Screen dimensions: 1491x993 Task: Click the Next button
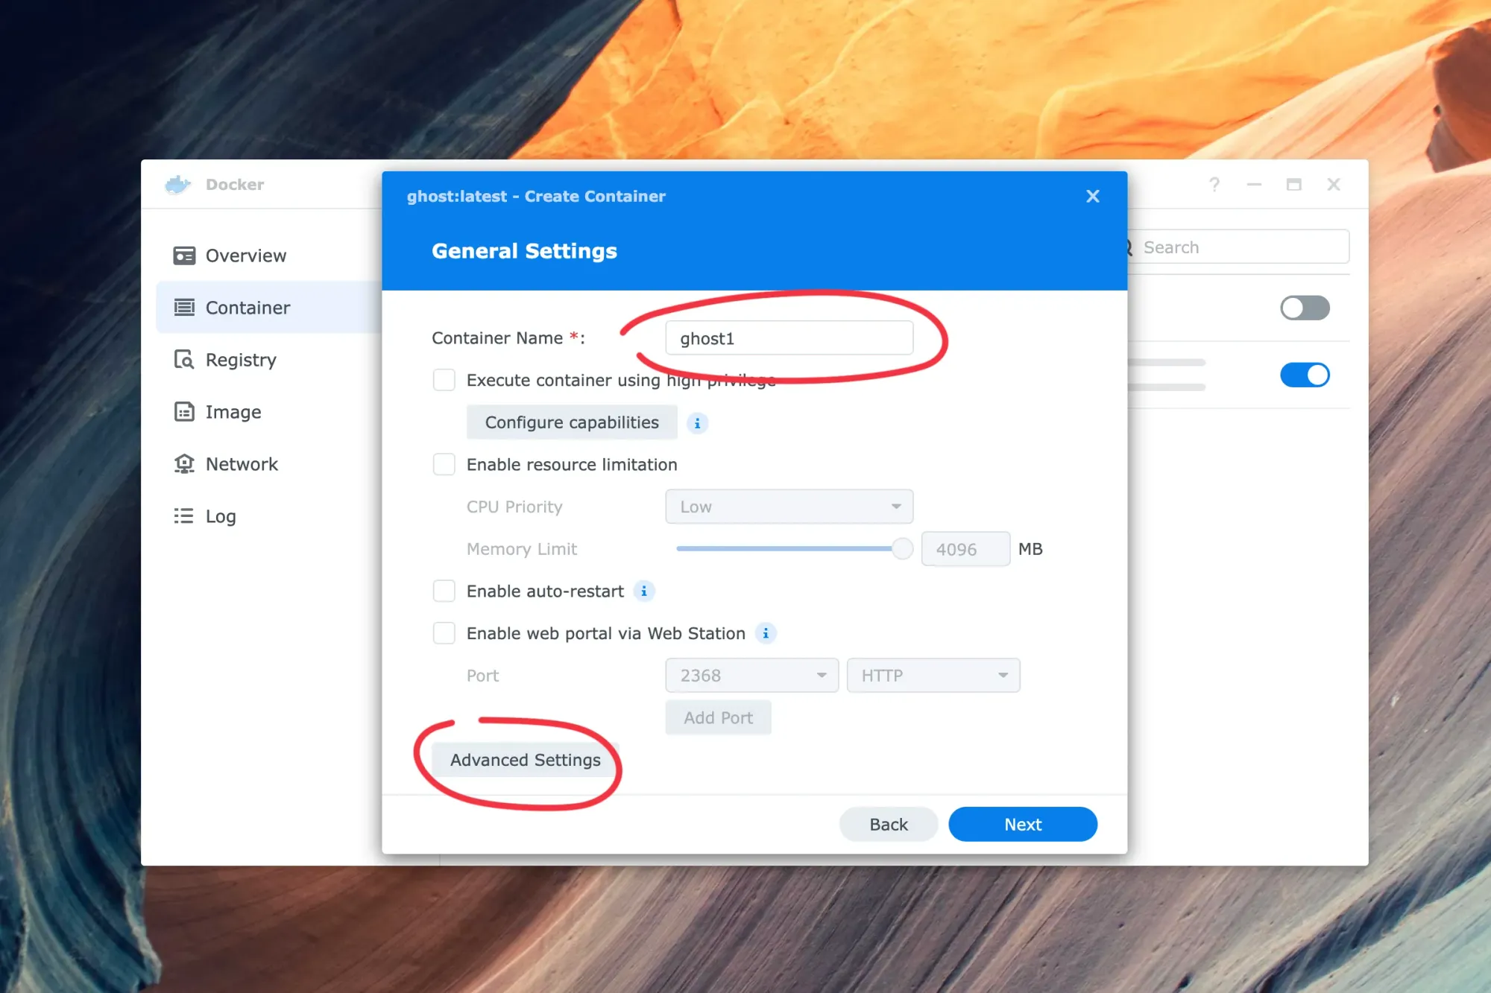(1022, 825)
